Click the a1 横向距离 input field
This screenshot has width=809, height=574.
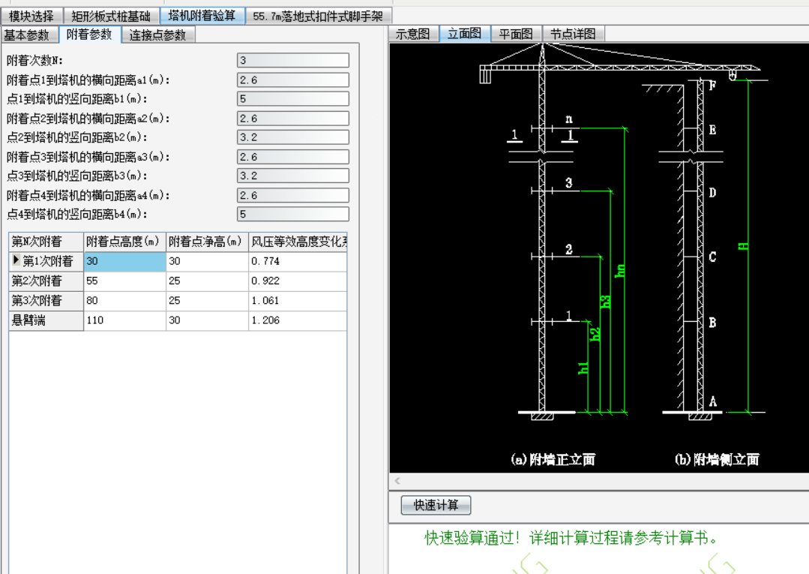293,80
